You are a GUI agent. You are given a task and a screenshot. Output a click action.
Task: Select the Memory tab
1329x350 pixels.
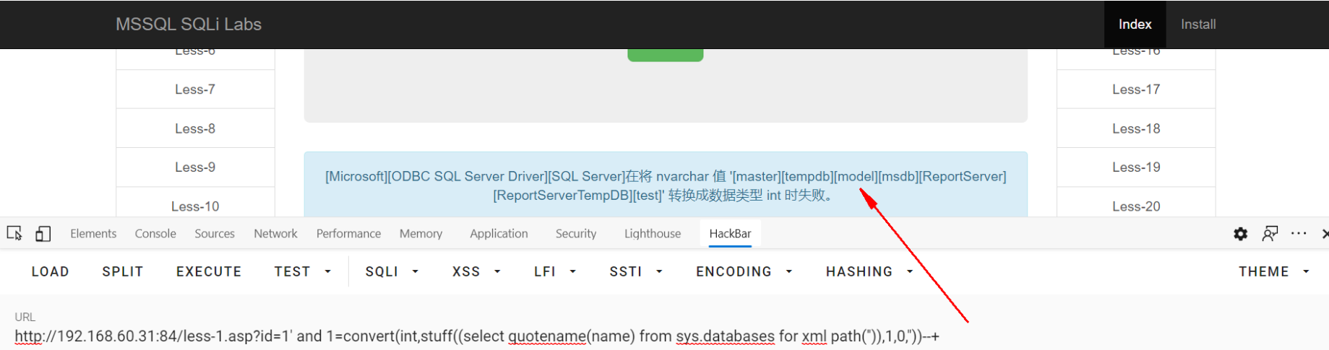(421, 234)
